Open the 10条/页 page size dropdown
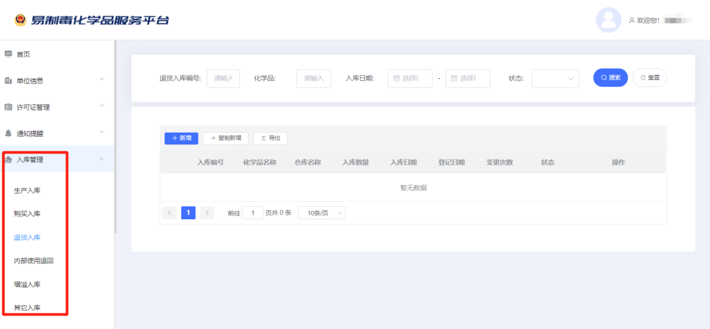This screenshot has height=329, width=710. (321, 213)
